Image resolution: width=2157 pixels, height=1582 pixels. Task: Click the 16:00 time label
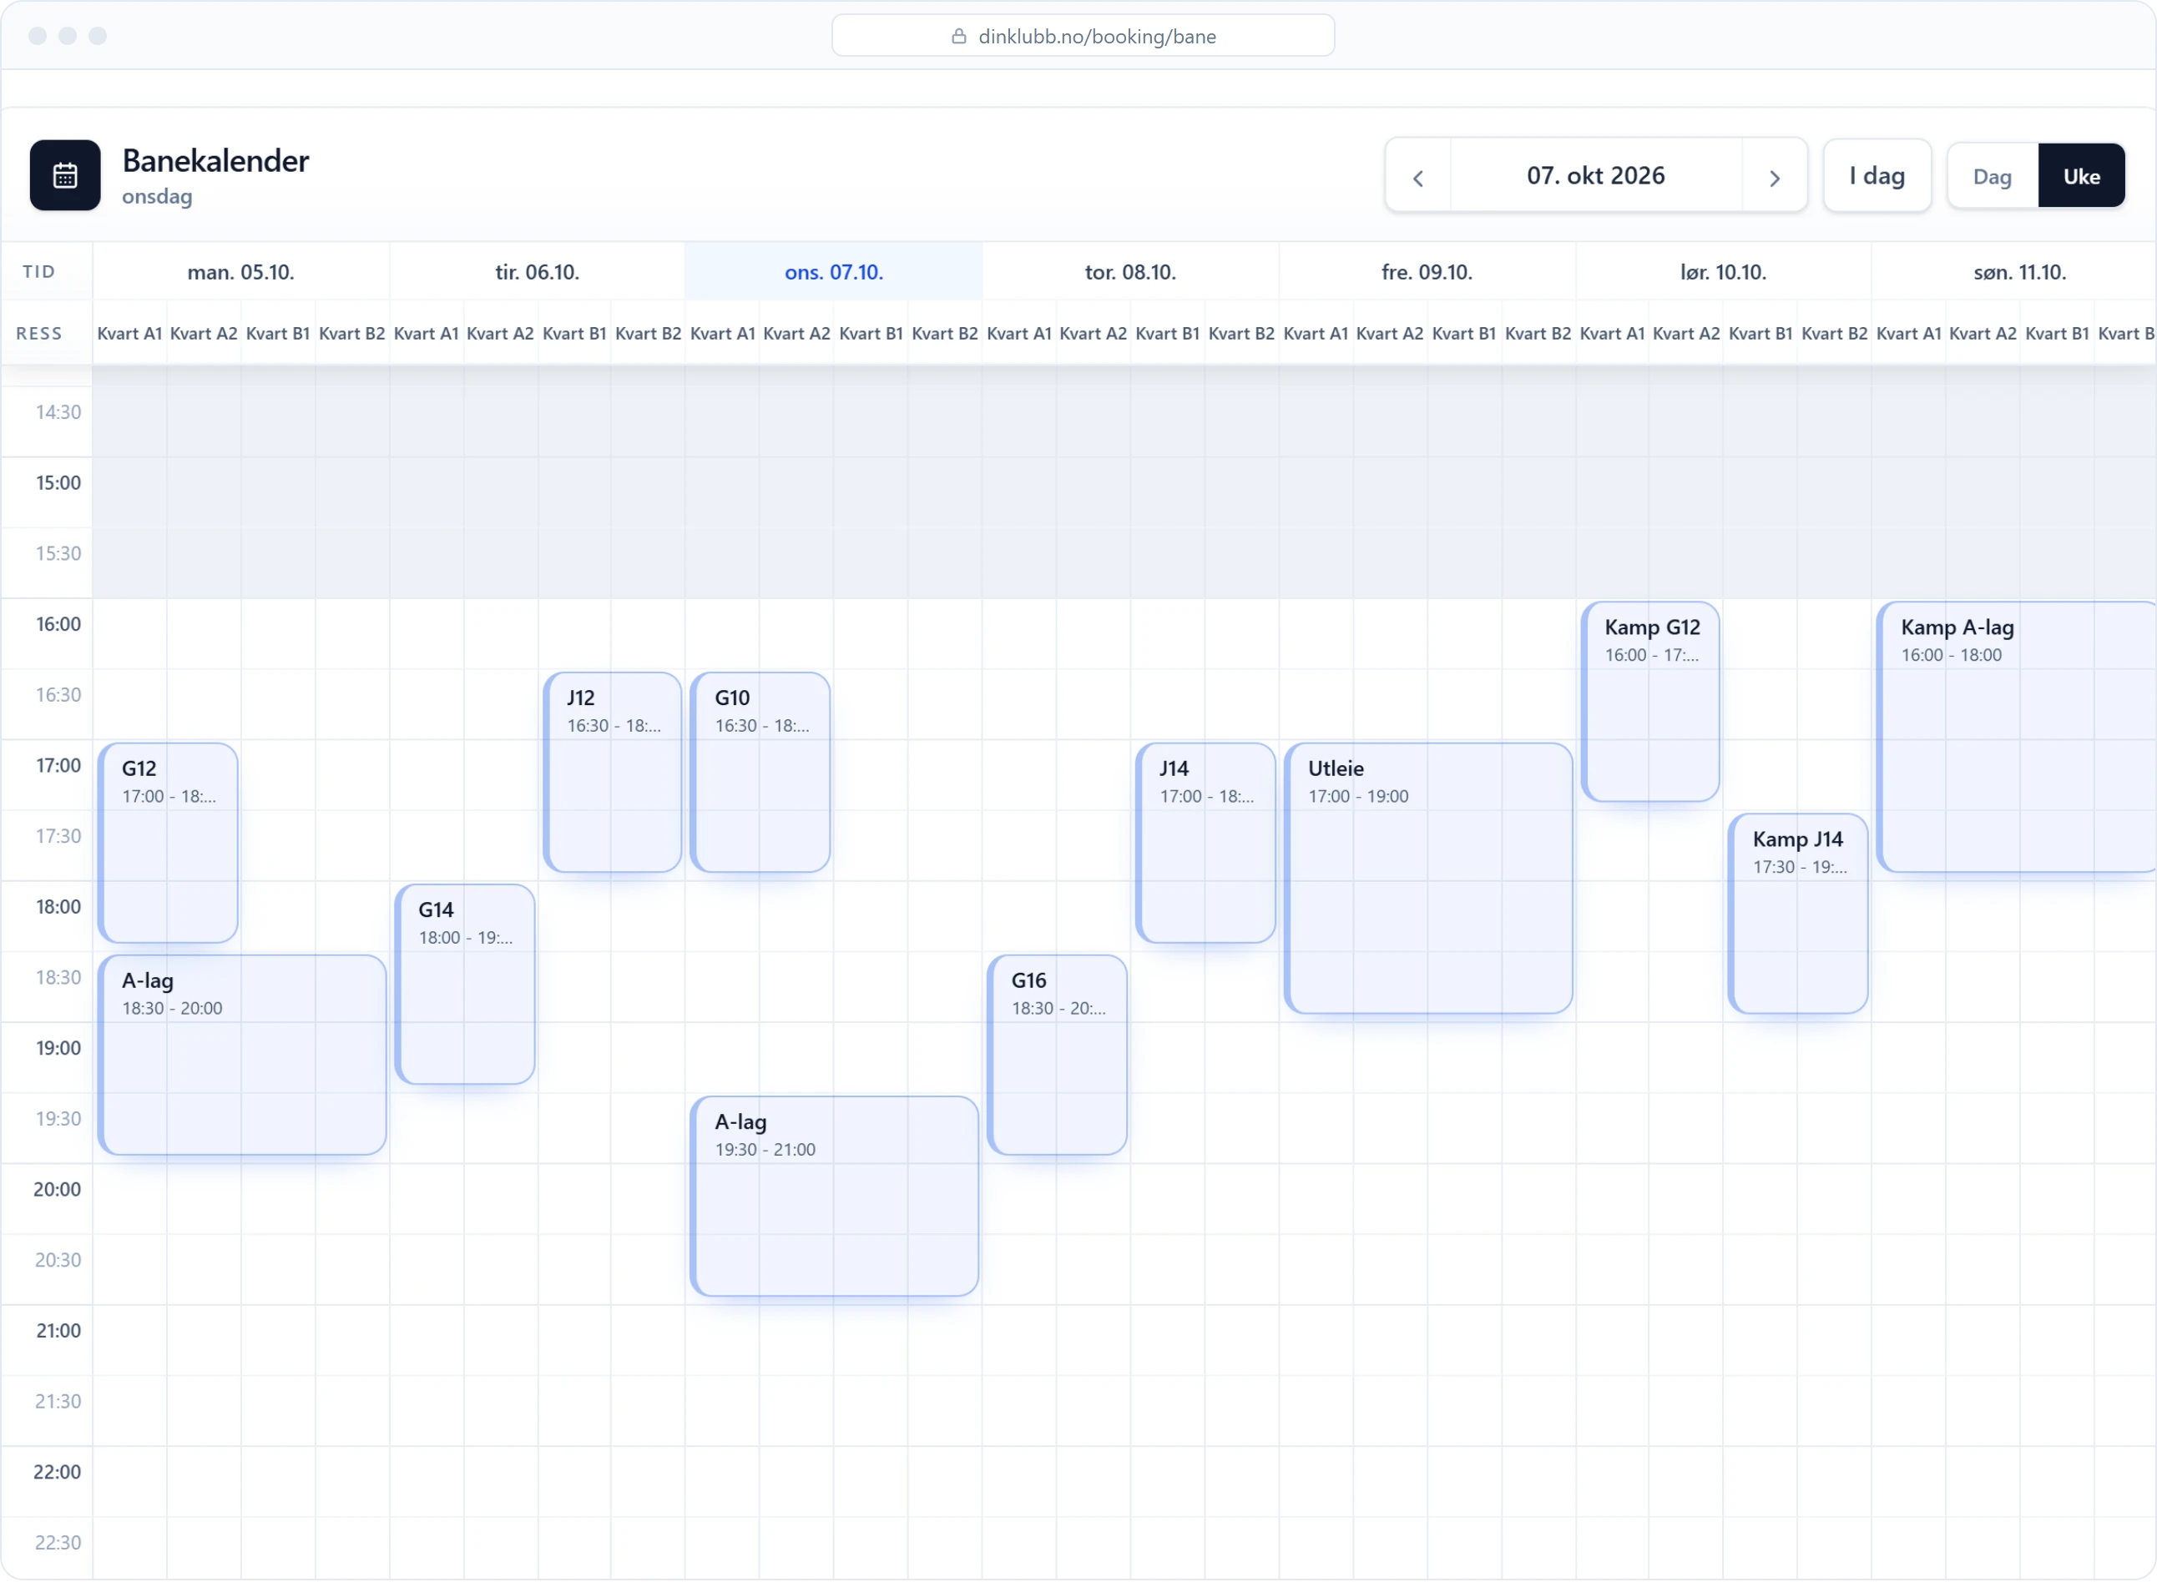point(58,624)
